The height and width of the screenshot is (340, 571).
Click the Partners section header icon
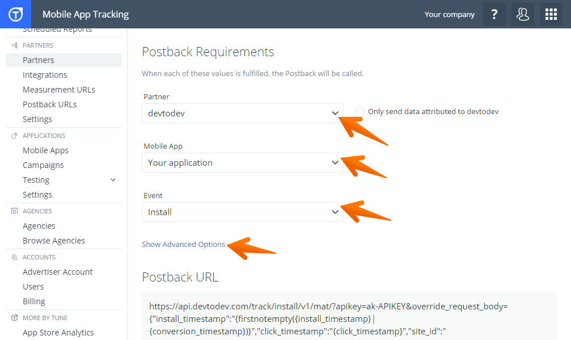coord(14,45)
